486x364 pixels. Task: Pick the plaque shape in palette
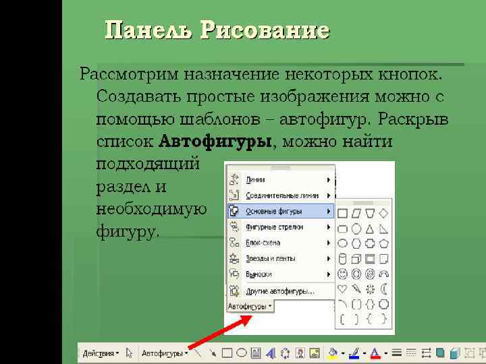(383, 304)
